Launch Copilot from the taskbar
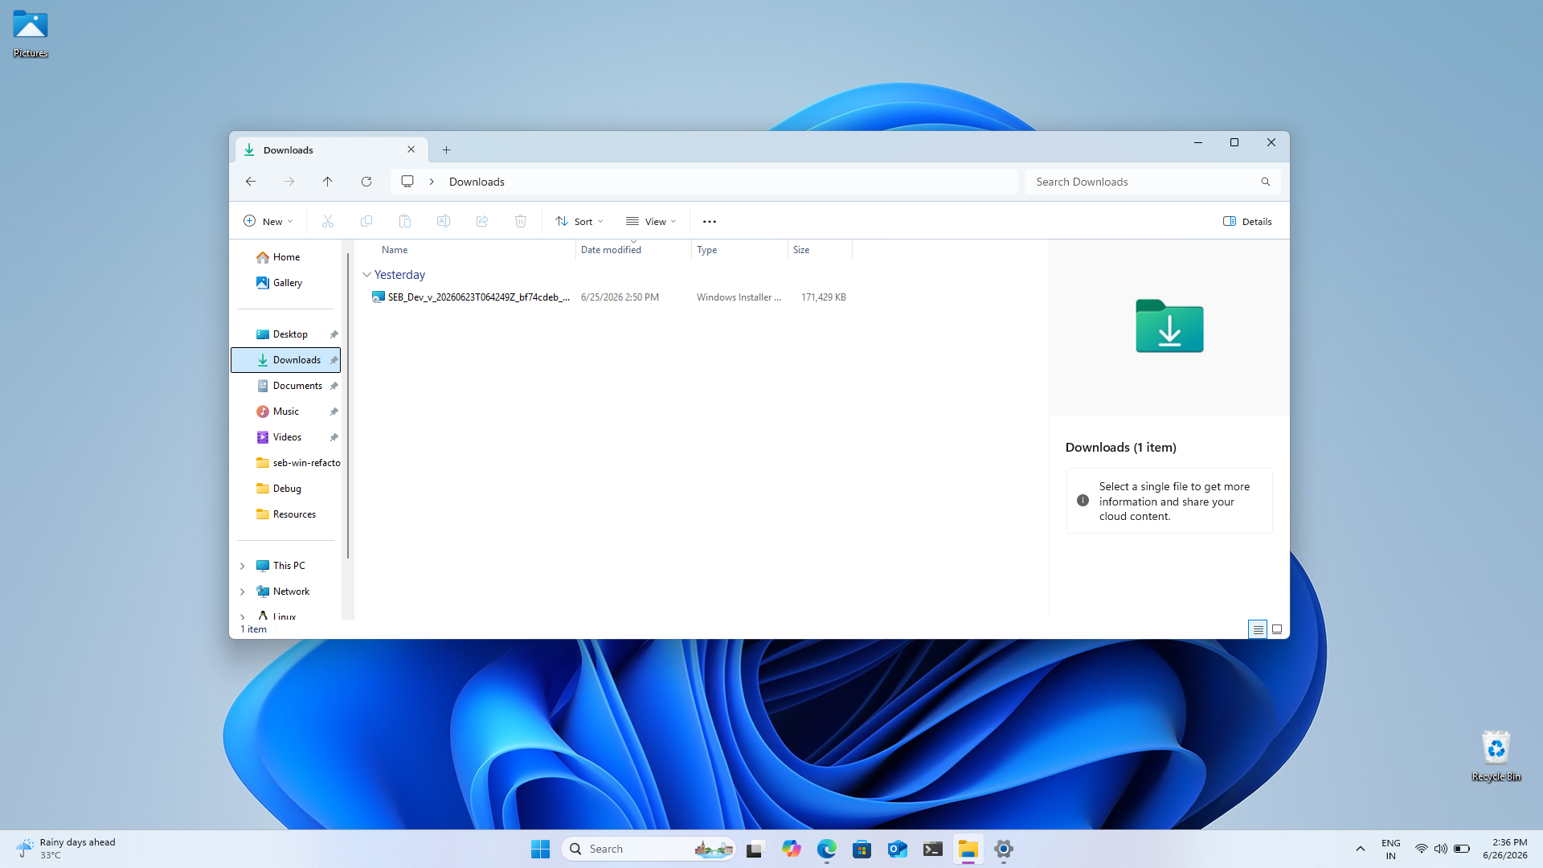Viewport: 1543px width, 868px height. (x=792, y=849)
